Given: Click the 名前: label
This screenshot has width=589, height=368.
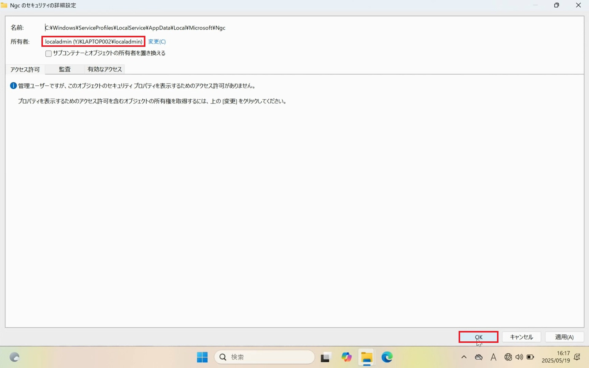Looking at the screenshot, I should tap(17, 28).
